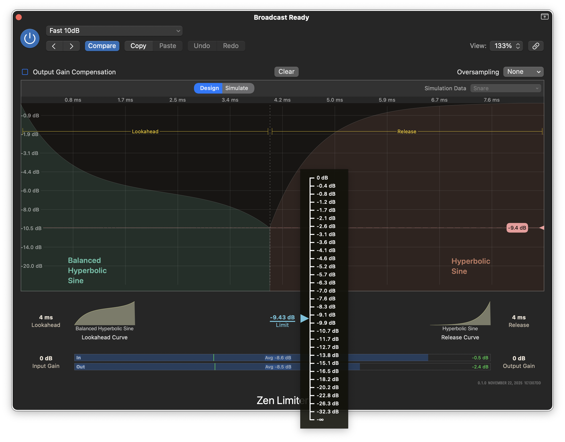Go to the next preset arrow
The image size is (565, 442).
(x=71, y=46)
